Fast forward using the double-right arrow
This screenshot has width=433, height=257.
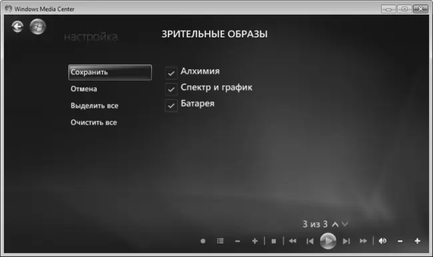click(x=364, y=241)
